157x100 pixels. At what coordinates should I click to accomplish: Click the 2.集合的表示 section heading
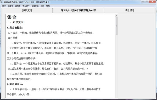point(15,84)
